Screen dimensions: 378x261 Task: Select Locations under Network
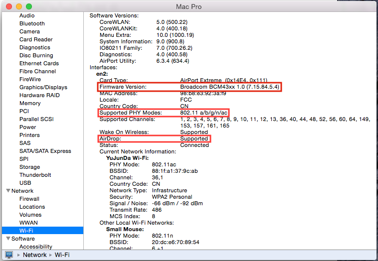pyautogui.click(x=32, y=207)
